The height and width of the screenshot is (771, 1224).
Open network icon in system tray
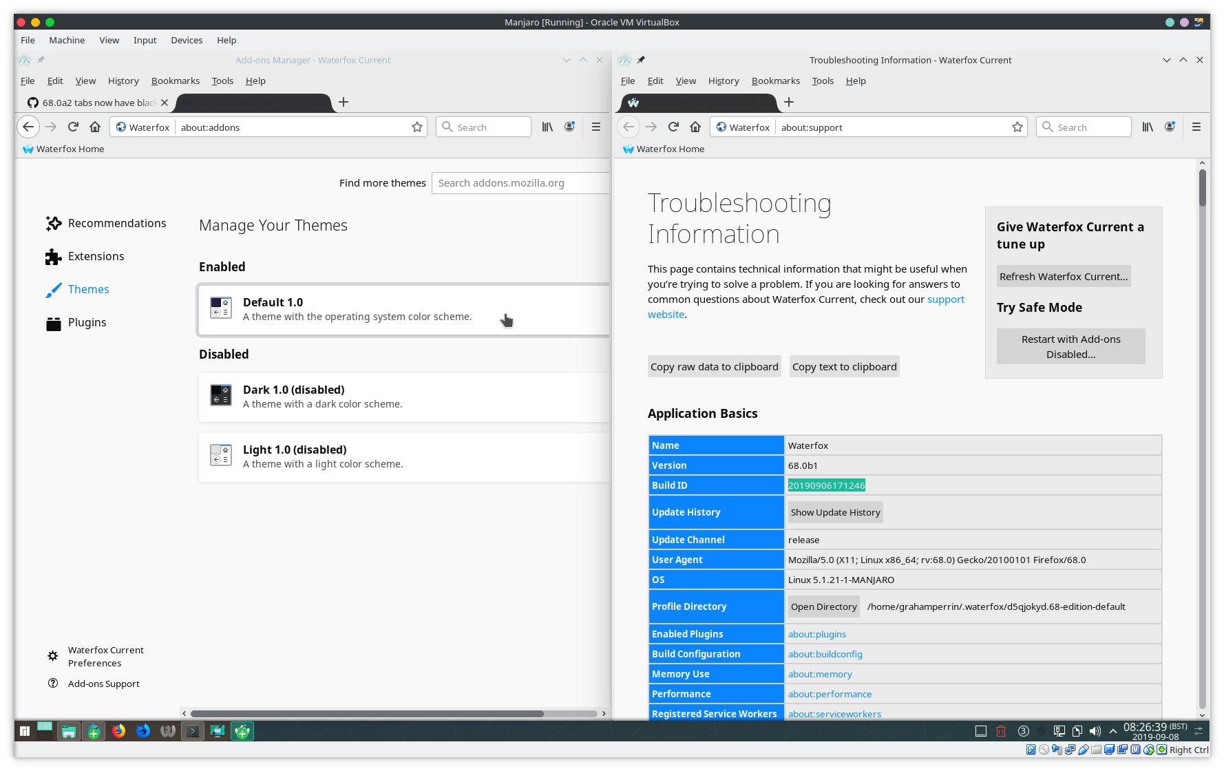point(1059,731)
